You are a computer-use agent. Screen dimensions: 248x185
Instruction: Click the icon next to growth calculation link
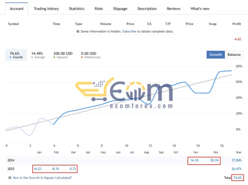(10, 178)
